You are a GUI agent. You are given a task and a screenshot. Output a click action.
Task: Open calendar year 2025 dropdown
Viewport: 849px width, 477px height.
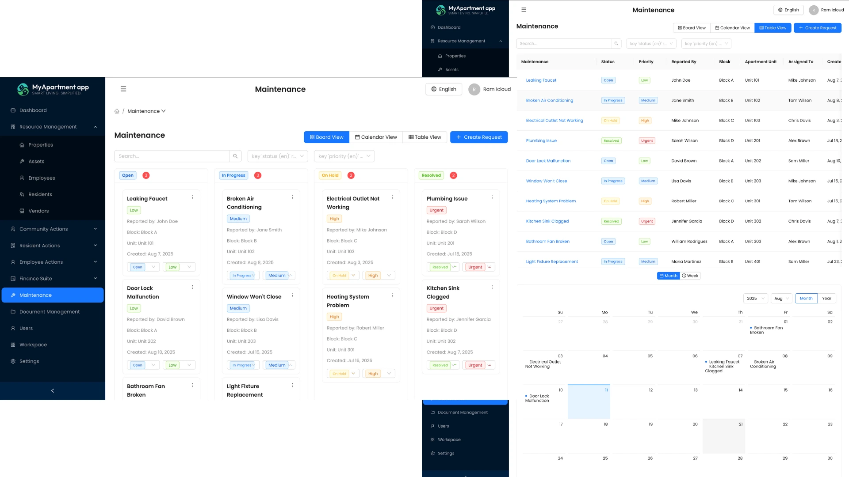(755, 299)
